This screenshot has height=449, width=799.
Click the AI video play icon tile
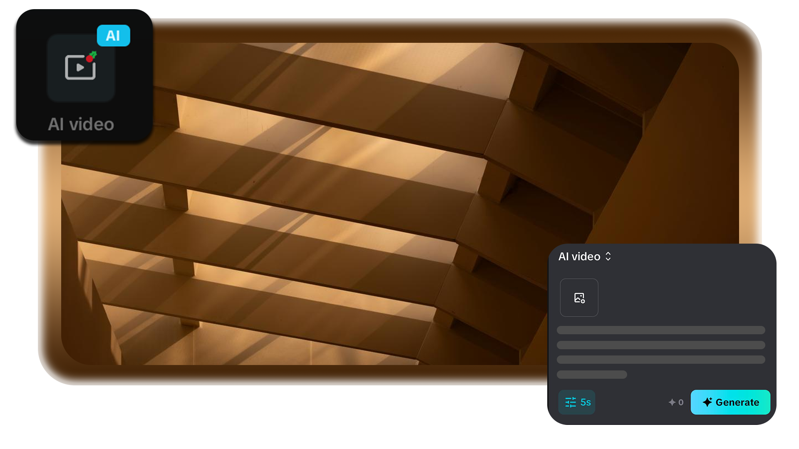click(x=80, y=69)
